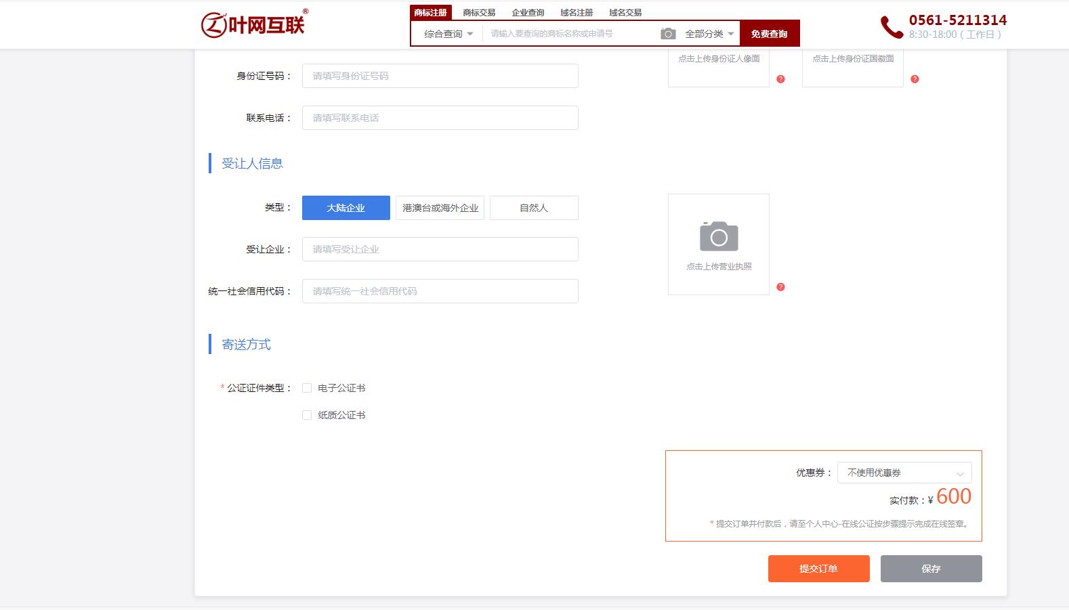
Task: Click the 提交订单 submit button
Action: click(x=818, y=569)
